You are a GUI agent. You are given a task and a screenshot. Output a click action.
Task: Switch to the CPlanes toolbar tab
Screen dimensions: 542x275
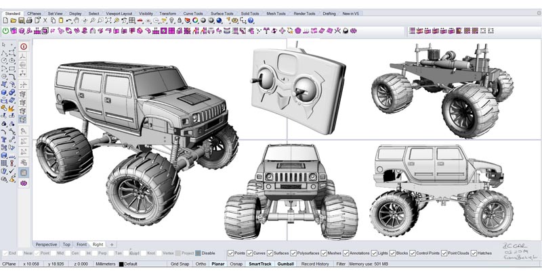click(x=34, y=14)
